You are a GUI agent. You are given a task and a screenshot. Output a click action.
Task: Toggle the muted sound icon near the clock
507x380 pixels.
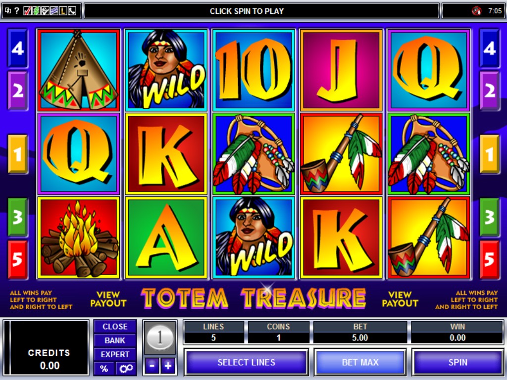coord(476,11)
